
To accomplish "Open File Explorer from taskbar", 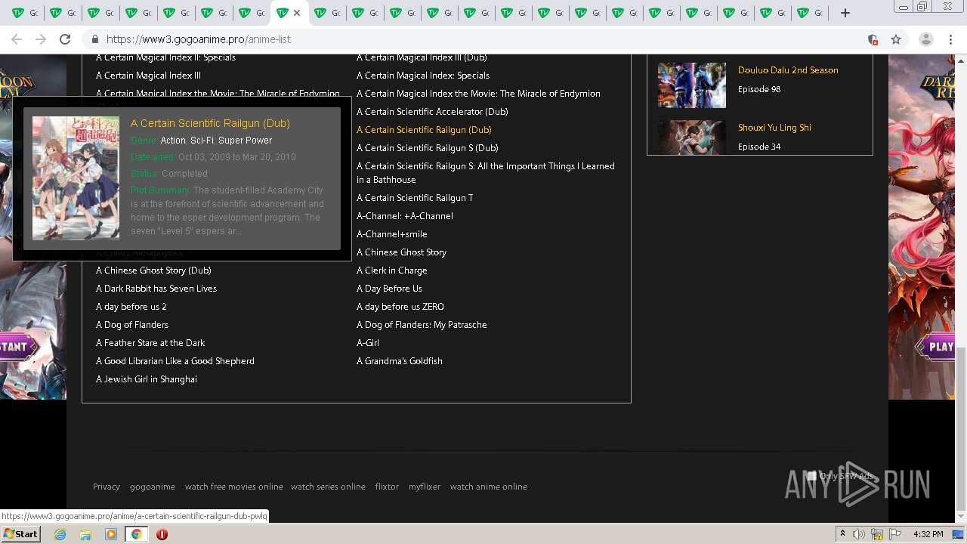I will coord(85,534).
